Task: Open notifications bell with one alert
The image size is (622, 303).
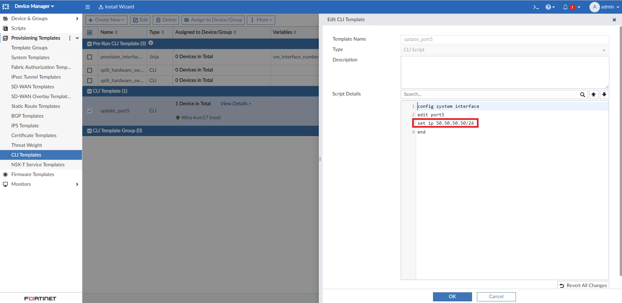Action: tap(571, 7)
